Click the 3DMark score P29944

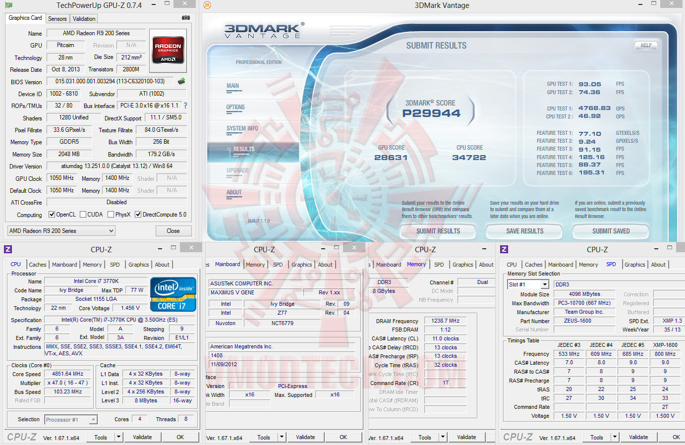click(431, 113)
